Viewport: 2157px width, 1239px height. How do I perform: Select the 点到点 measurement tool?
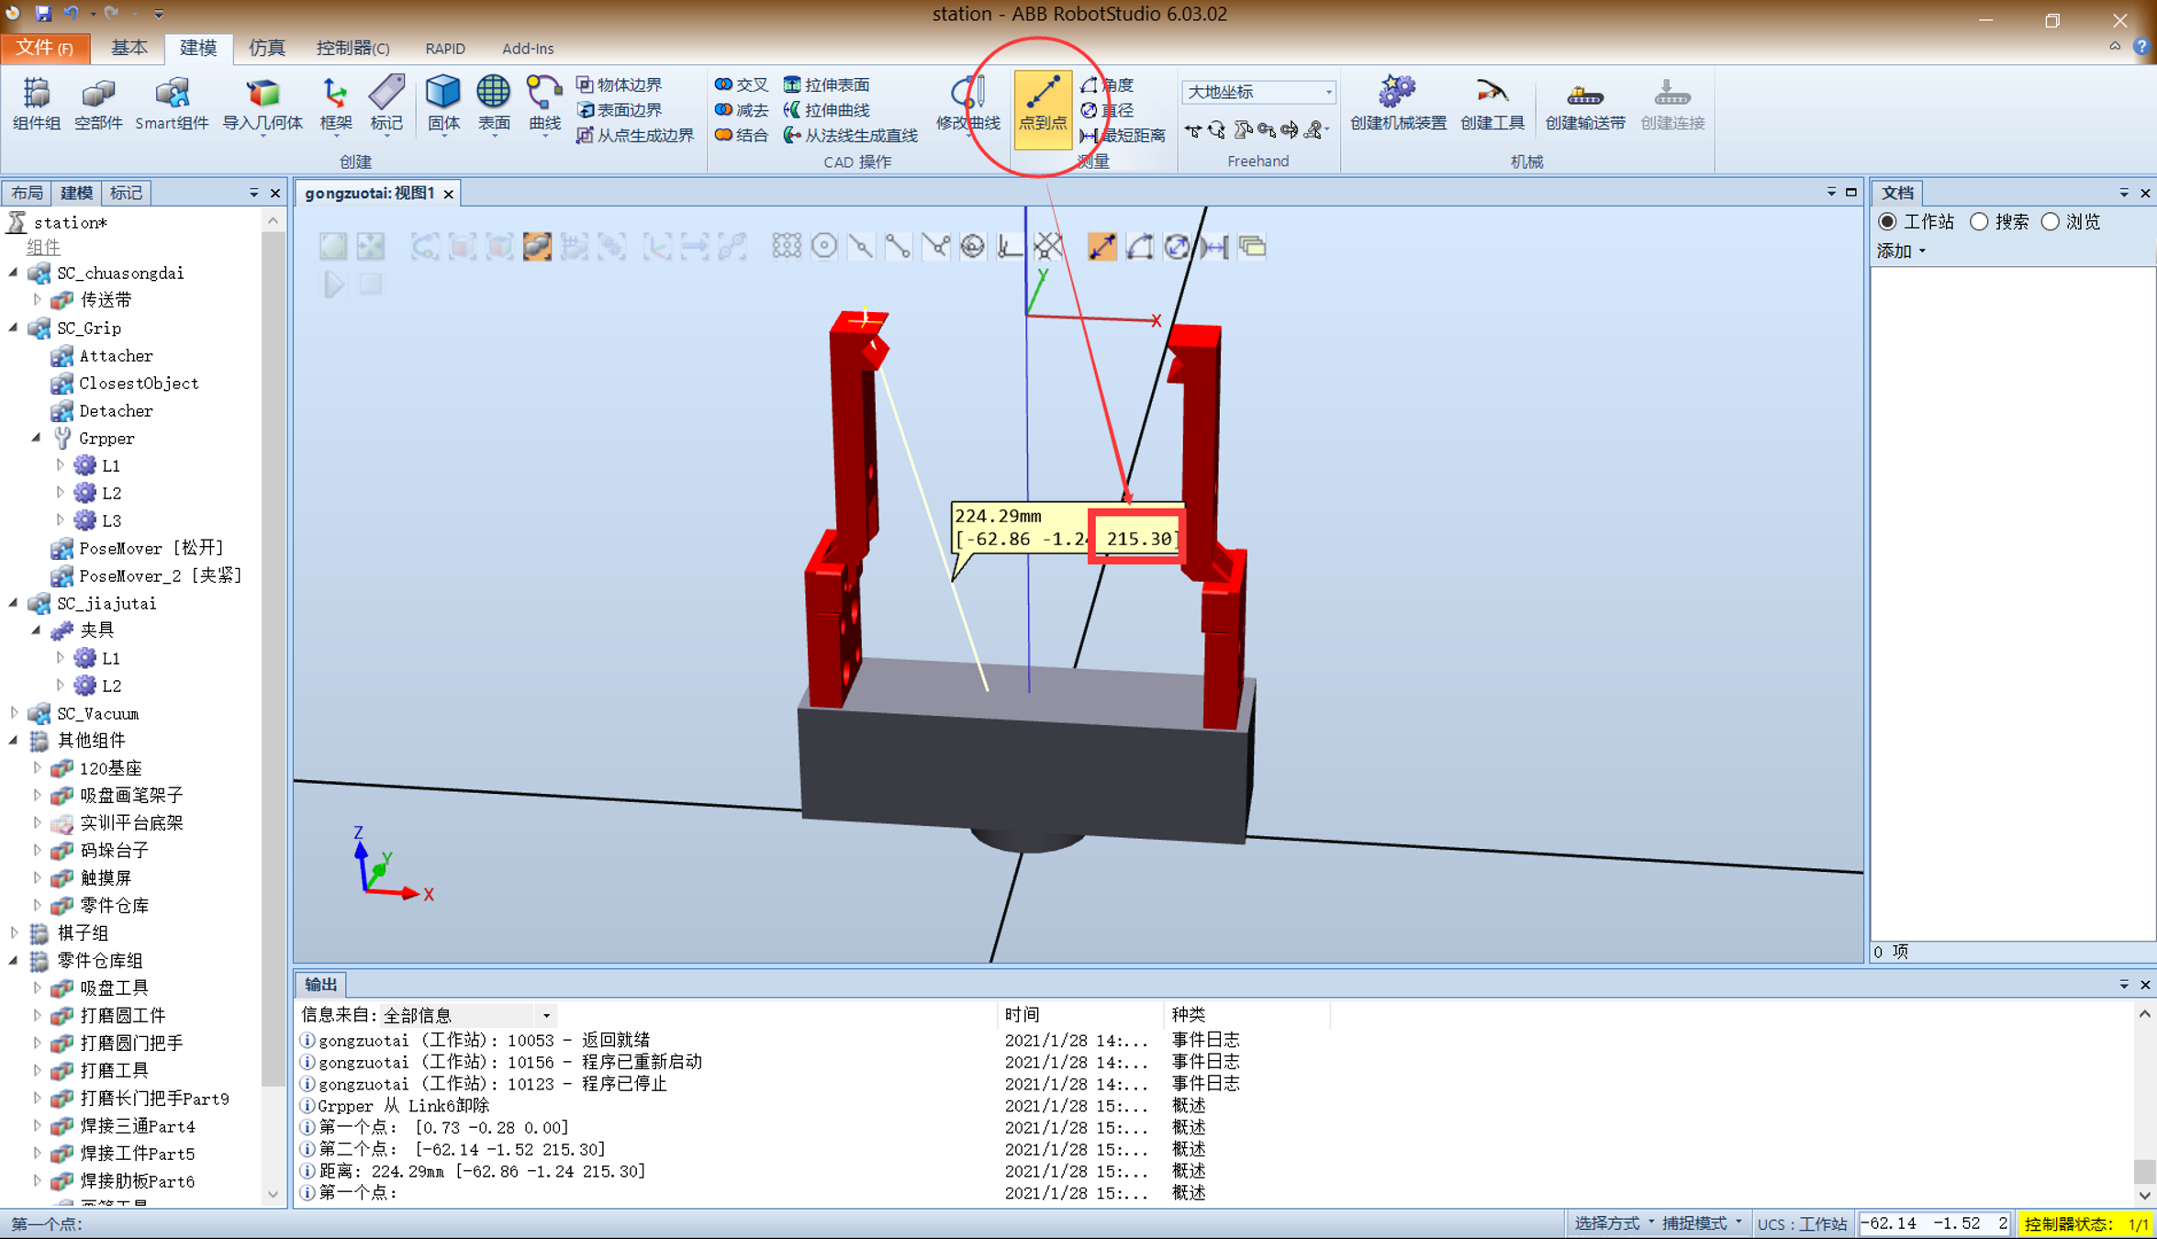tap(1042, 107)
